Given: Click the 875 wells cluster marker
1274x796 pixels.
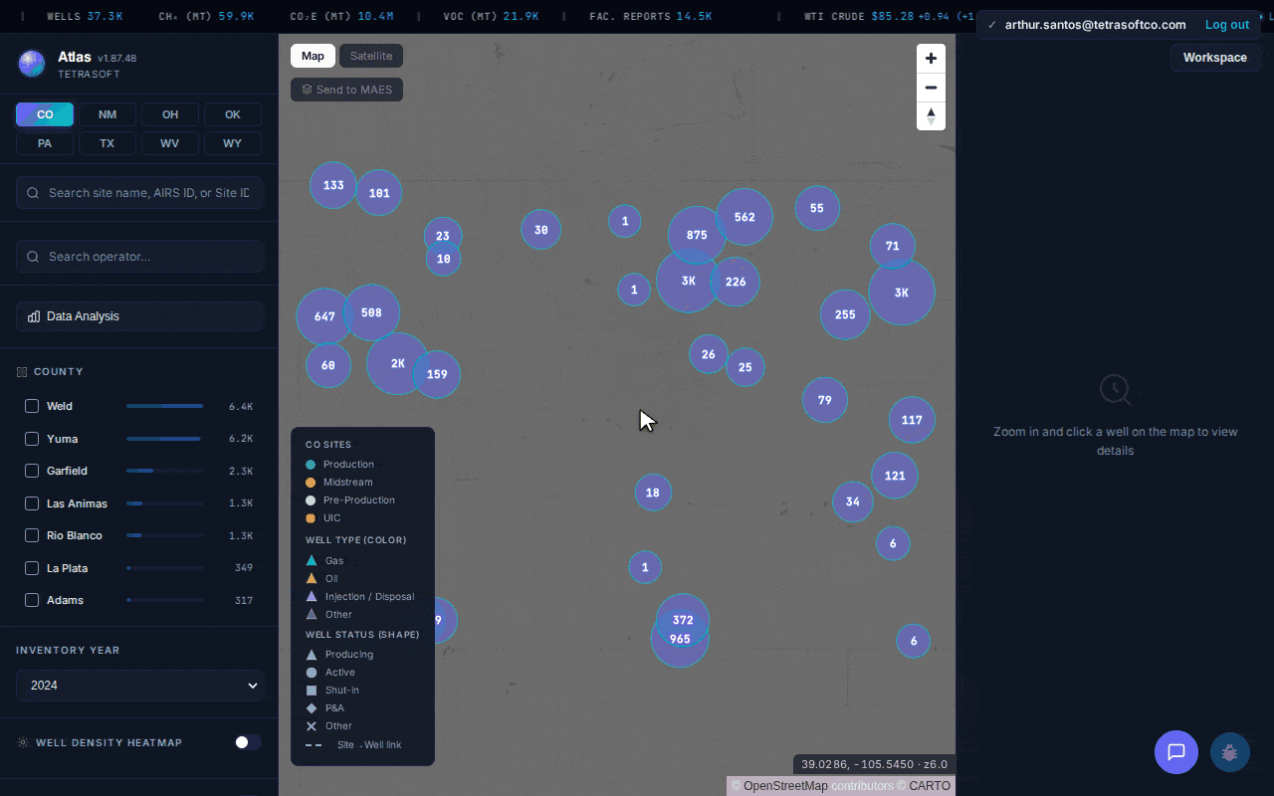Looking at the screenshot, I should pyautogui.click(x=697, y=236).
